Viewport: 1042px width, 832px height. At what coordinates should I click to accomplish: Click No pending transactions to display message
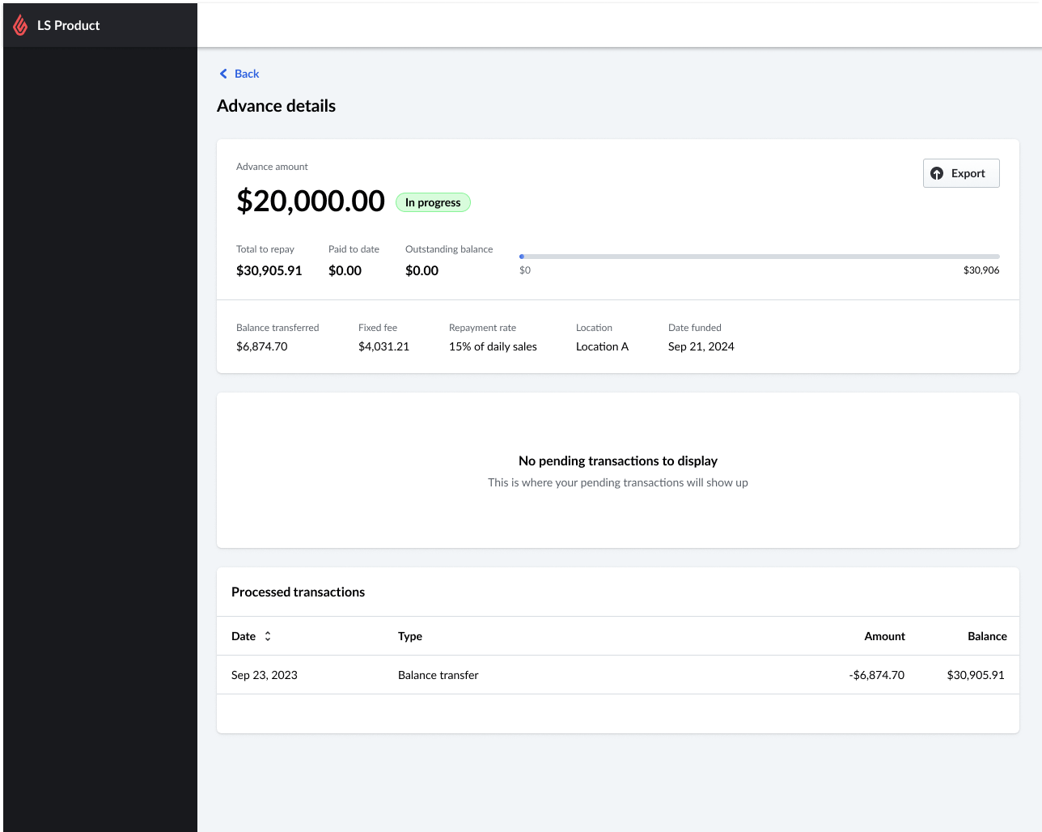[x=618, y=461]
